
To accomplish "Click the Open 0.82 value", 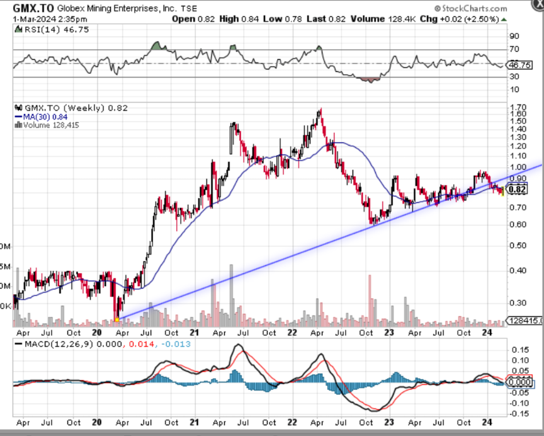I will (x=193, y=19).
